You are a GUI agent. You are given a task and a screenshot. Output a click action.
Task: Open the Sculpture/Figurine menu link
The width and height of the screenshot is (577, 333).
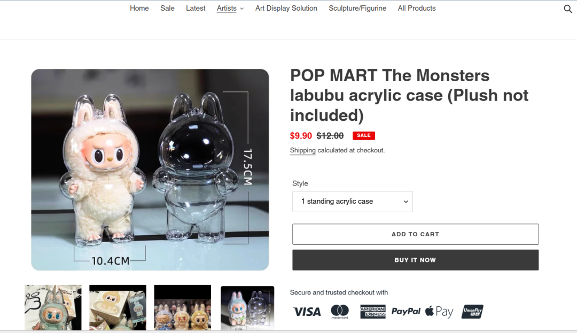(x=357, y=8)
